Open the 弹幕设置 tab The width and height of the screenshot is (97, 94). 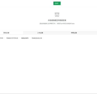pyautogui.click(x=74, y=33)
